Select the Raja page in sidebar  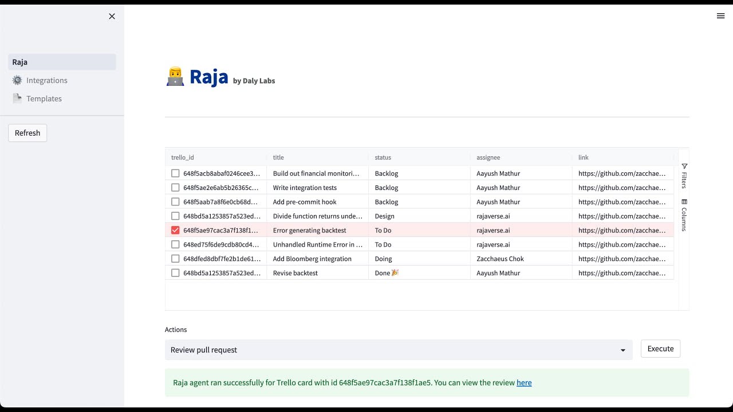[x=62, y=62]
